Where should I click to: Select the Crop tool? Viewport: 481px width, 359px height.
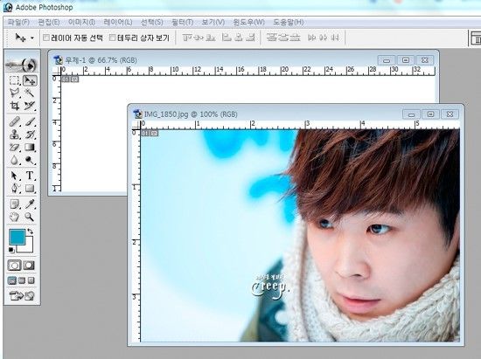(x=14, y=106)
